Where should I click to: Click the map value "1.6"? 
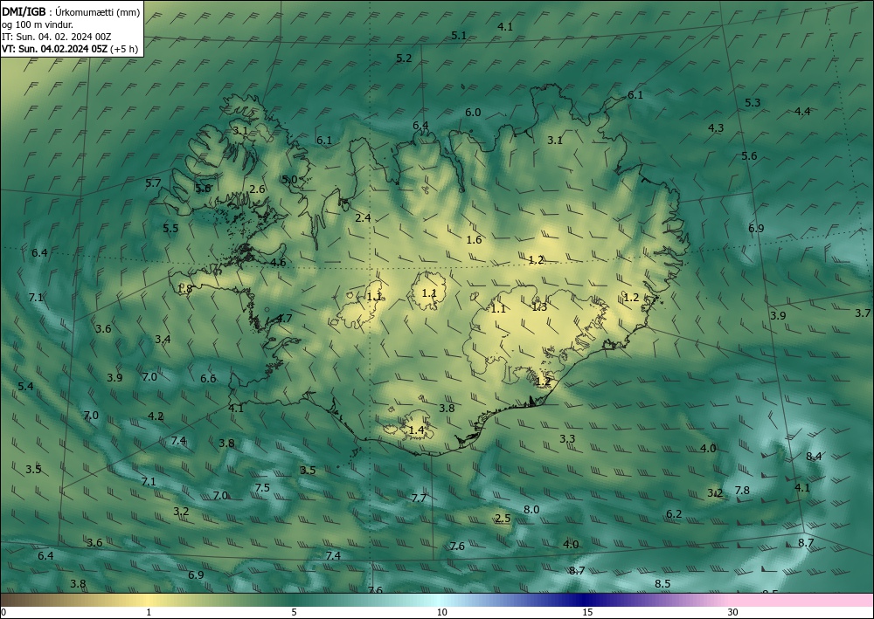(474, 240)
